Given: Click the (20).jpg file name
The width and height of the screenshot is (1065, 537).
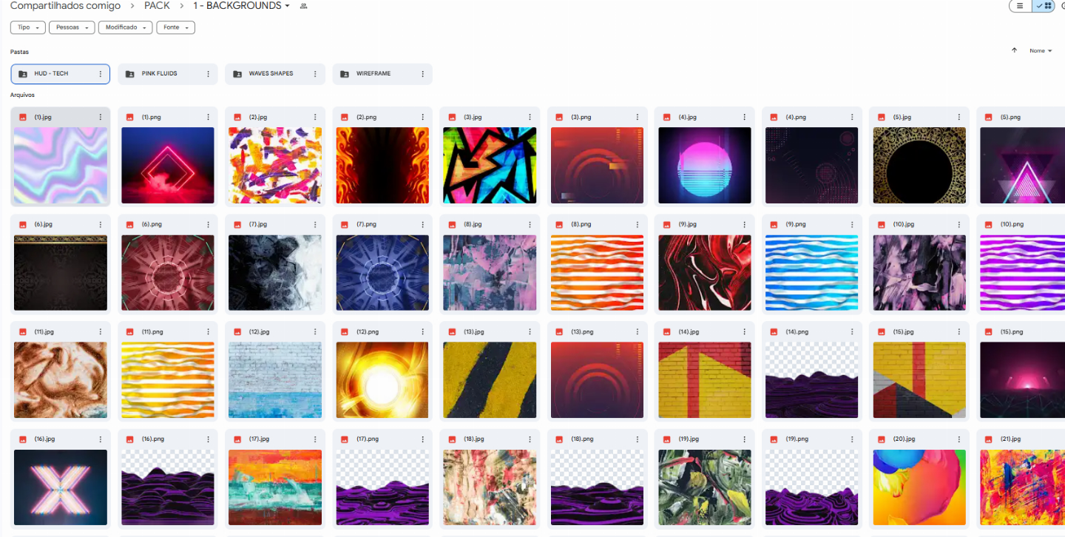Looking at the screenshot, I should click(904, 439).
